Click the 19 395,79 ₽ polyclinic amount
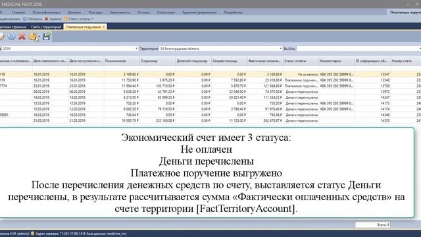The width and height of the screenshot is (421, 237). pos(130,120)
